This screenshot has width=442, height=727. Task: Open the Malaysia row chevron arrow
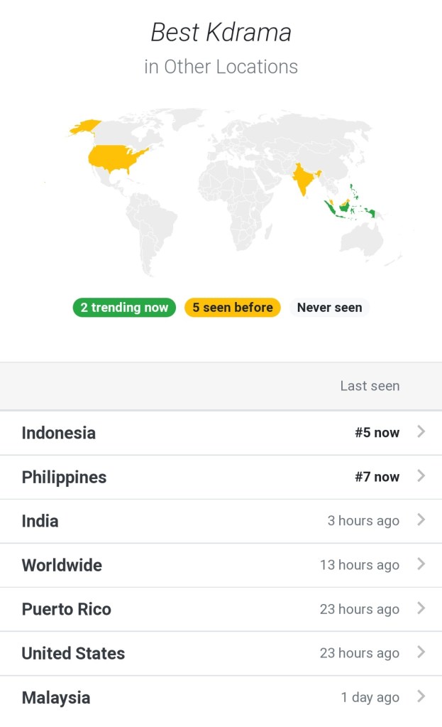pyautogui.click(x=421, y=696)
